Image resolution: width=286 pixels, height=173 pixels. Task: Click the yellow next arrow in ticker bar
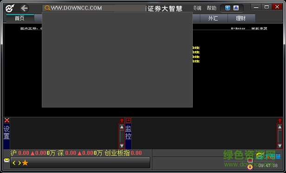coord(19,163)
